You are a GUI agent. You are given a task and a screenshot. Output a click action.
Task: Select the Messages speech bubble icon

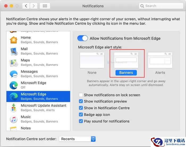[x=14, y=74]
